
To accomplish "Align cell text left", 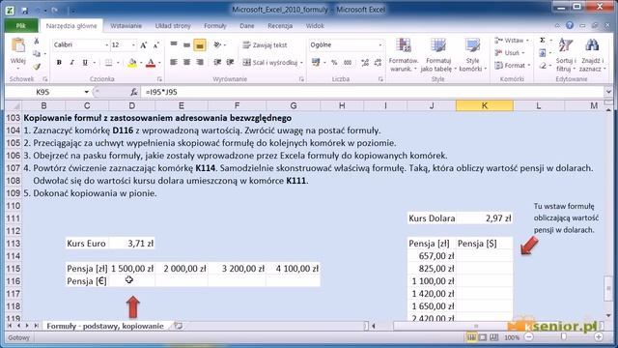I will (x=174, y=62).
